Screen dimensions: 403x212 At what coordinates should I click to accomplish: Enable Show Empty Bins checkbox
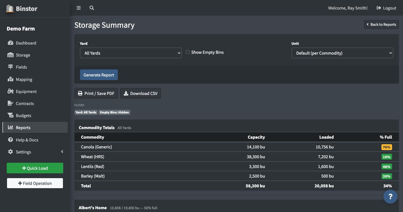[x=188, y=52]
